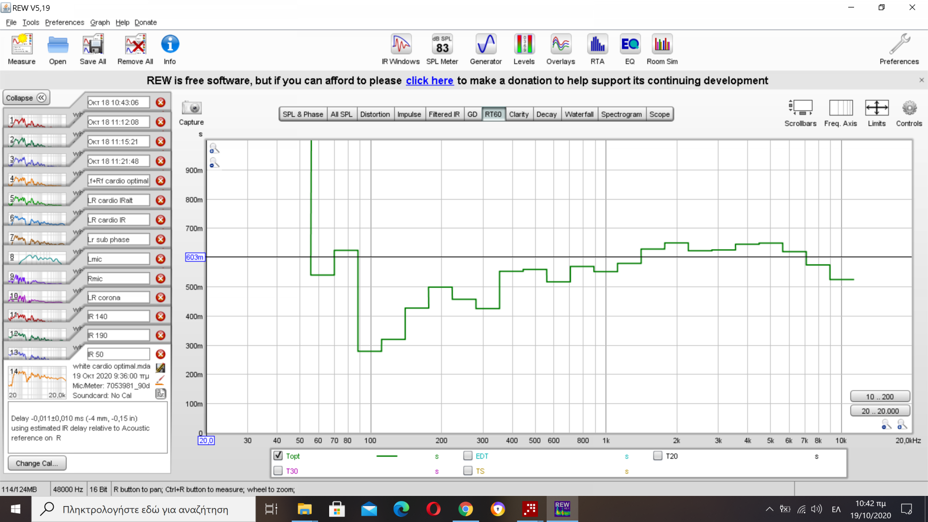Switch to the Impulse tab

(409, 114)
